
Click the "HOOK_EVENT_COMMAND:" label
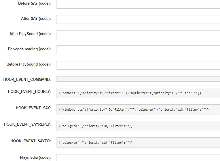click(27, 79)
